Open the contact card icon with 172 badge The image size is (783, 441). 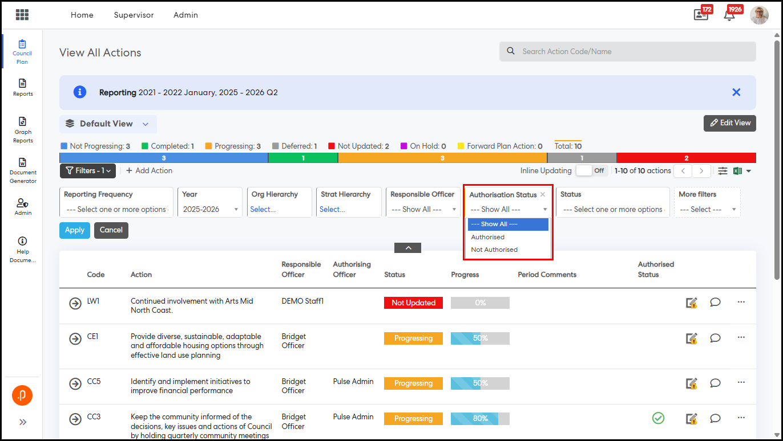(701, 15)
